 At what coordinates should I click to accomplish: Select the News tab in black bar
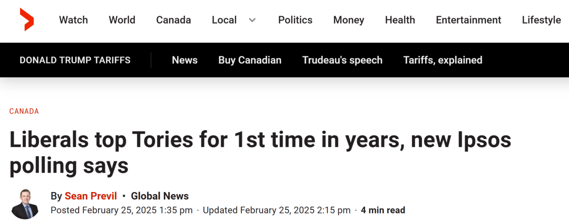185,60
